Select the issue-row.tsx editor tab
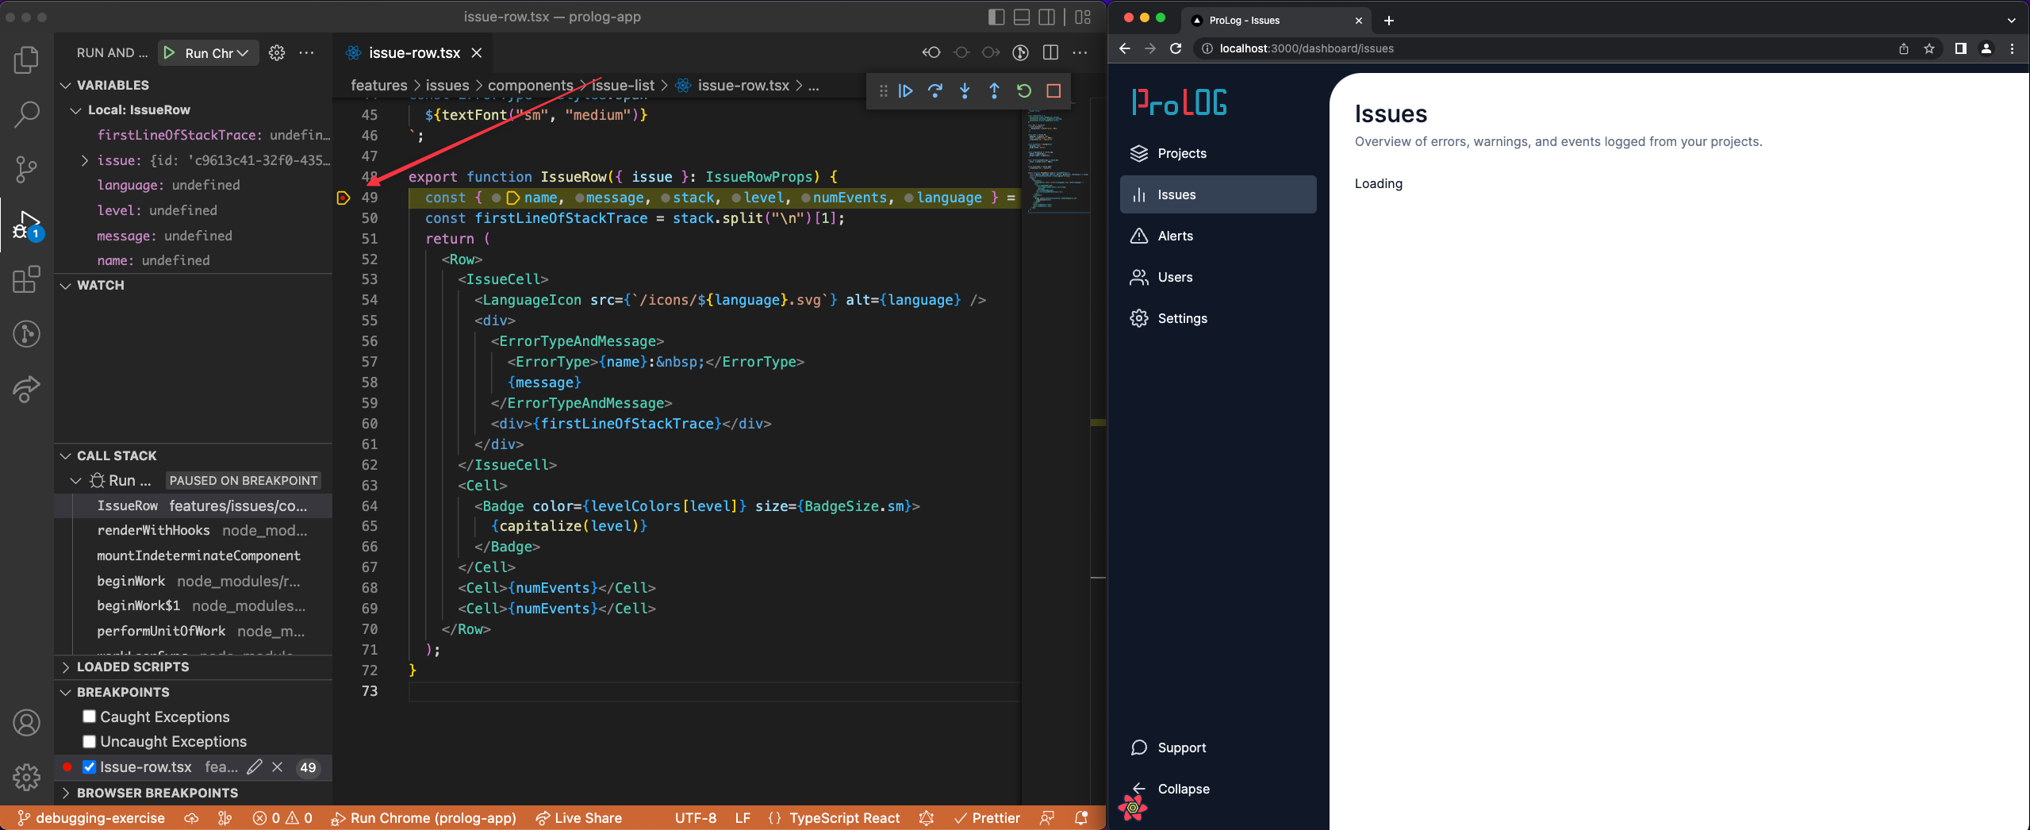The width and height of the screenshot is (2030, 830). click(x=413, y=53)
